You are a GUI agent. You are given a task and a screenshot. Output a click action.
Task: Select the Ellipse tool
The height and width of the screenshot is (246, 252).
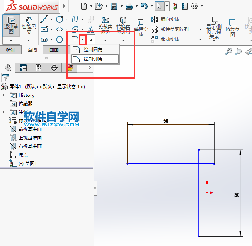(x=75, y=29)
